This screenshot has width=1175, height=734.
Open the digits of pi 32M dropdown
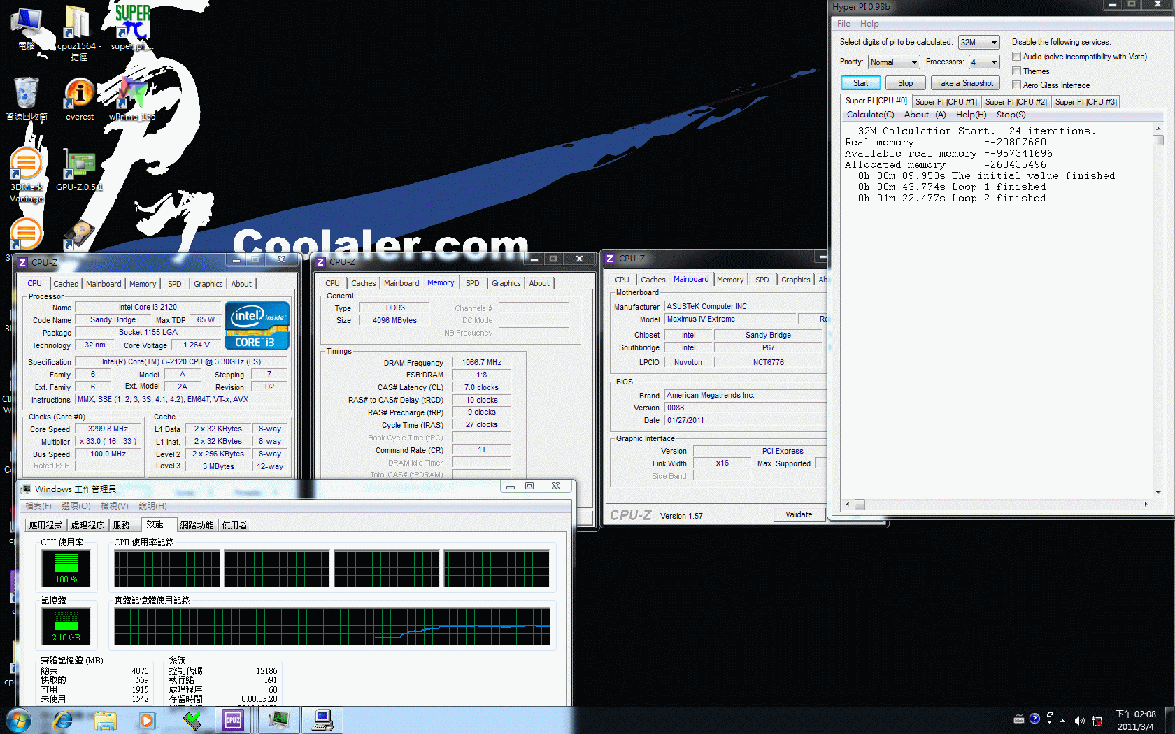[978, 43]
